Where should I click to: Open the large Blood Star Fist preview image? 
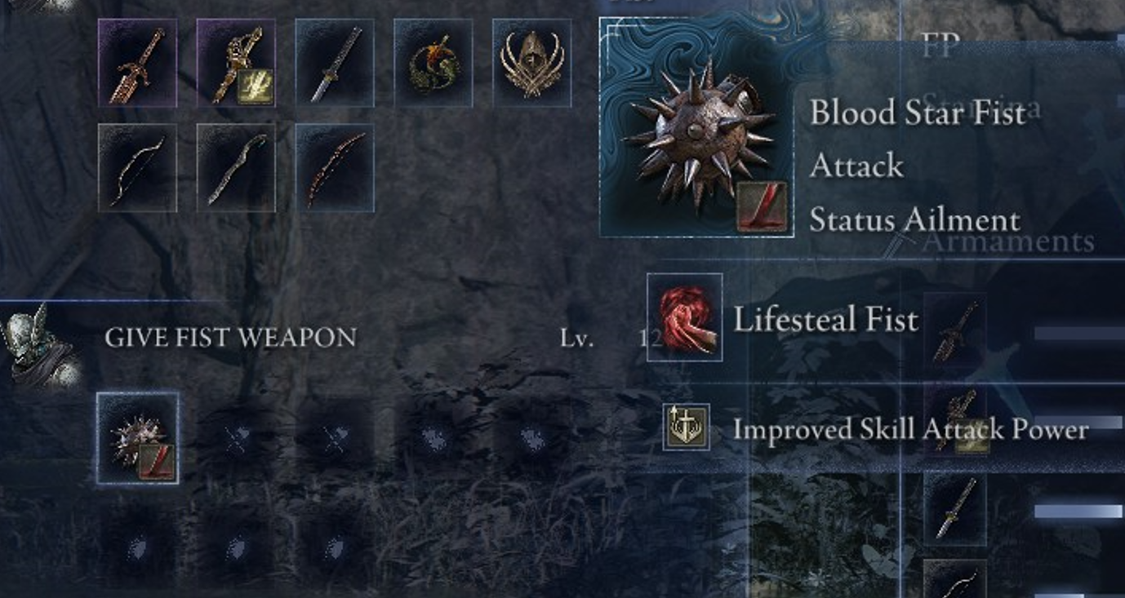tap(697, 128)
